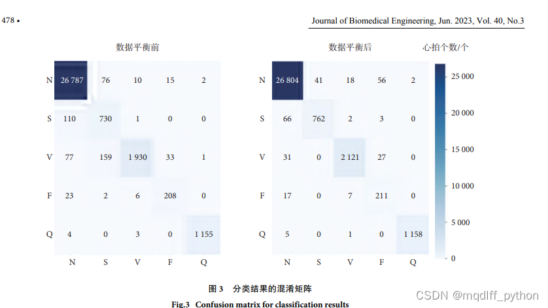The height and width of the screenshot is (308, 548).
Task: Click the value 10 in left matrix
Action: tap(137, 80)
